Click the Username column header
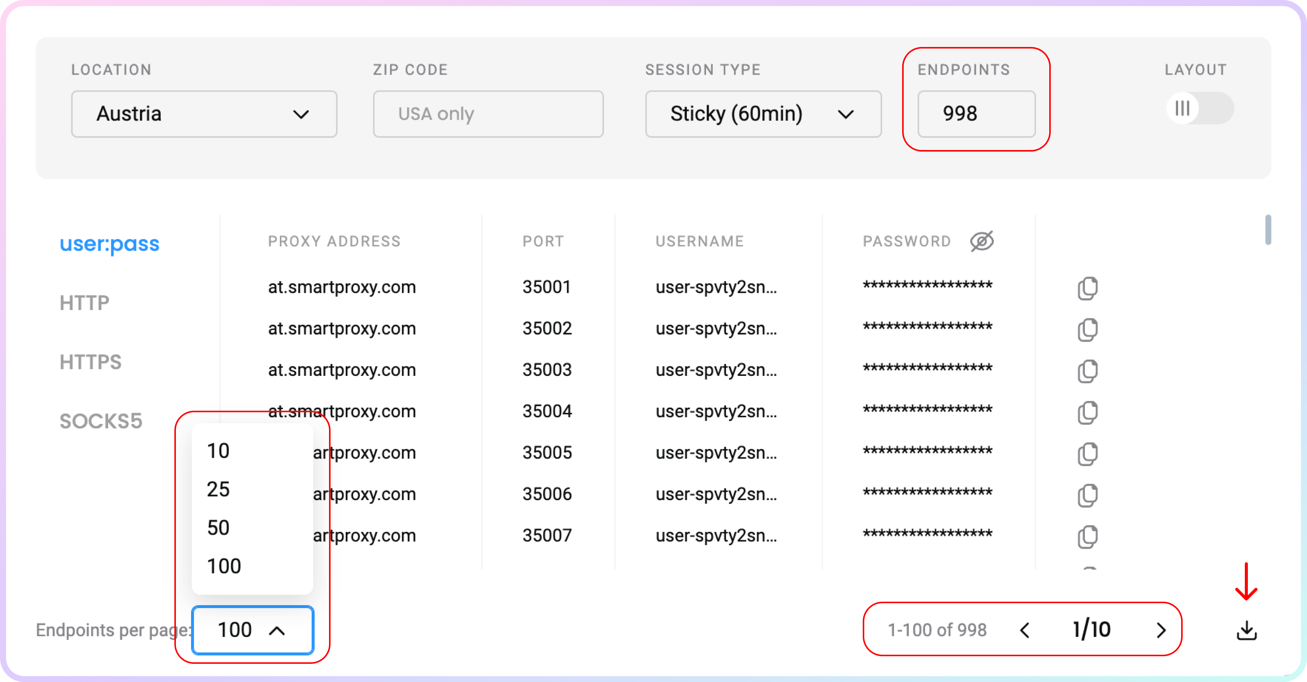 (x=700, y=241)
